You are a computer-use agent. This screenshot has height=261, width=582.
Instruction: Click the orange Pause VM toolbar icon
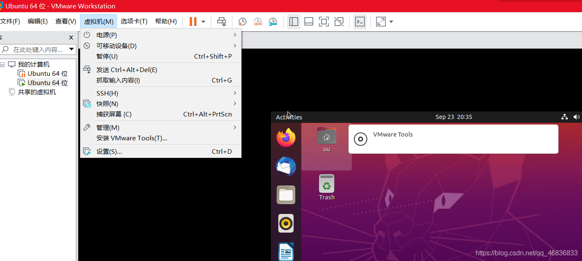(x=193, y=21)
